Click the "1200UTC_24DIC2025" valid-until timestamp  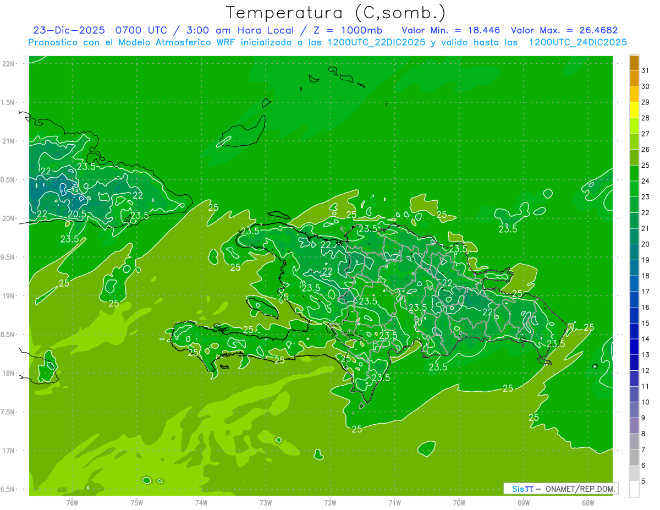(x=577, y=42)
